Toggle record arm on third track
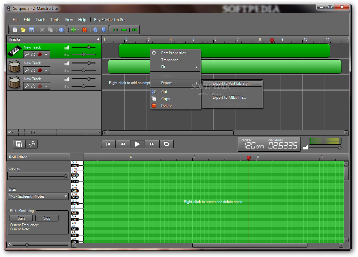358x257 pixels. tap(40, 86)
